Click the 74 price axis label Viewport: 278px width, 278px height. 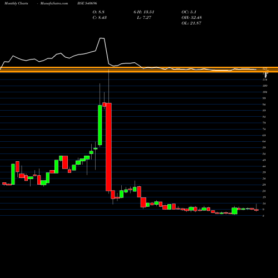[x=264, y=129]
